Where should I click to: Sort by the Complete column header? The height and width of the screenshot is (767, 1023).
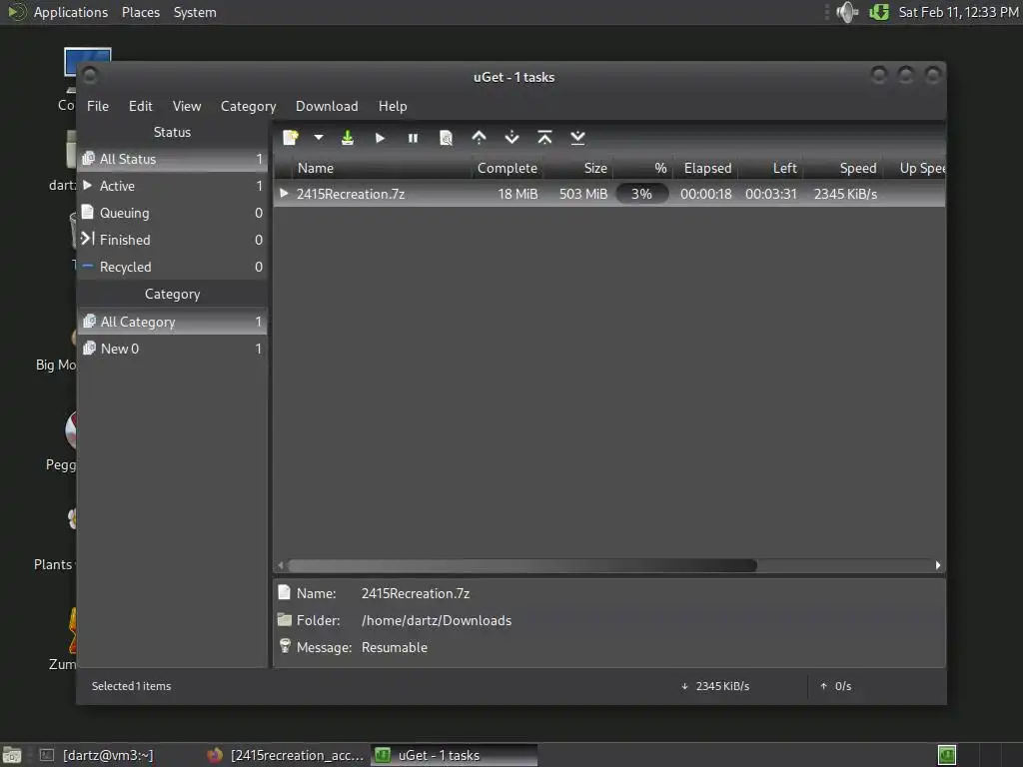click(x=507, y=168)
